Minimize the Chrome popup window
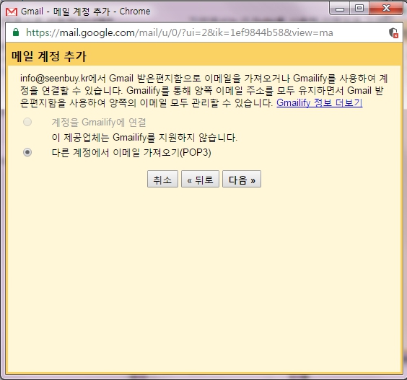Image resolution: width=407 pixels, height=380 pixels. [x=340, y=9]
